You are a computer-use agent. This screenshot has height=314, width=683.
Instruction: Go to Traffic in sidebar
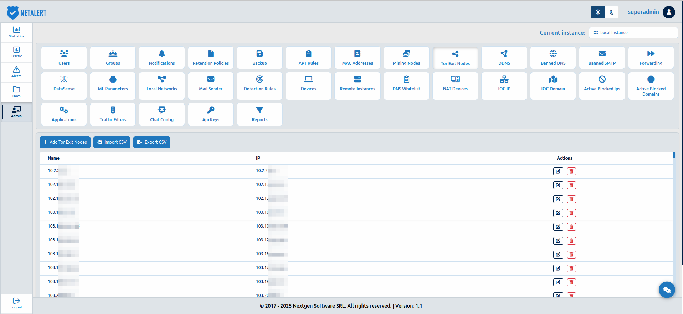pyautogui.click(x=16, y=52)
